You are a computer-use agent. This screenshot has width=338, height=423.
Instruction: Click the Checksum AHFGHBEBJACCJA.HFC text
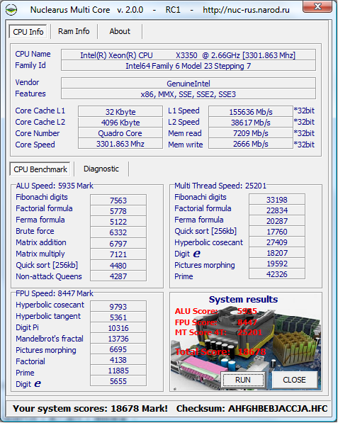pos(252,408)
